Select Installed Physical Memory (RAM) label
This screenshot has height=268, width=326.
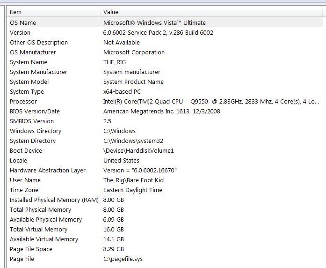point(54,200)
